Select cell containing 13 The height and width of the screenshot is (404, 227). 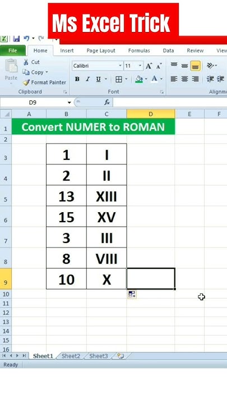(66, 196)
